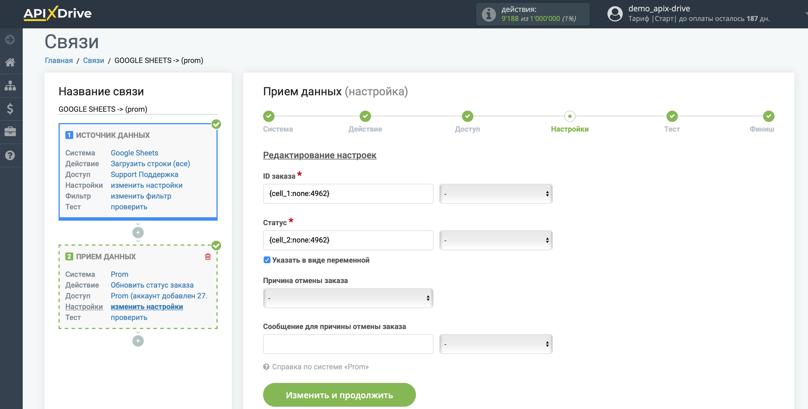The image size is (808, 409).
Task: Open the briefcase icon in sidebar
Action: pyautogui.click(x=10, y=132)
